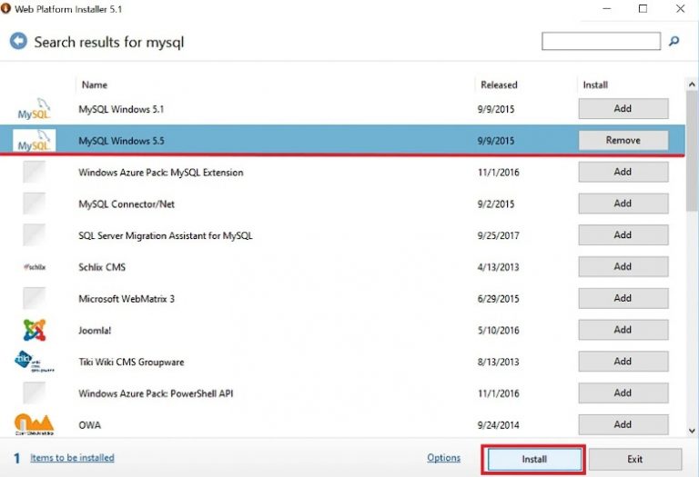Click the vertical scrollbar down arrow
Screen dimensions: 699x477
692,429
